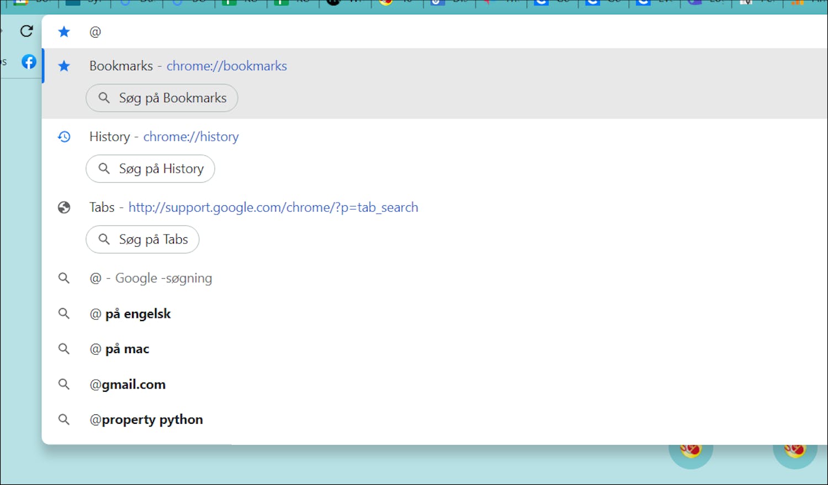This screenshot has height=485, width=828.
Task: Click the magnifier icon beside '@property python'
Action: tap(64, 419)
